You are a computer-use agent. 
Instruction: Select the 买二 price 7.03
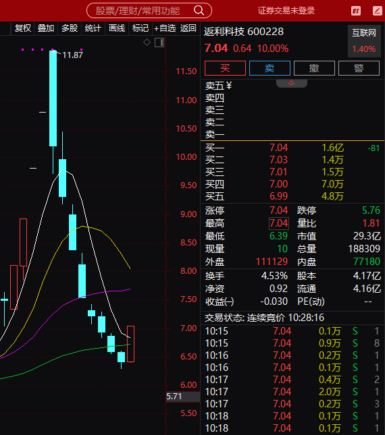click(x=278, y=160)
